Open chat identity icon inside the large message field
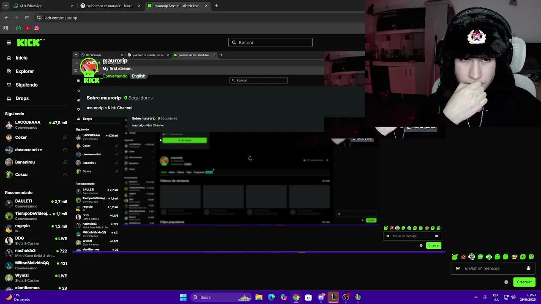 (x=458, y=269)
